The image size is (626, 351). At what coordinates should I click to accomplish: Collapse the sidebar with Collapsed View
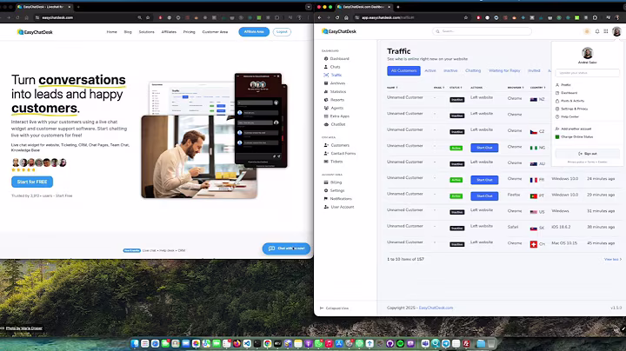pos(334,308)
